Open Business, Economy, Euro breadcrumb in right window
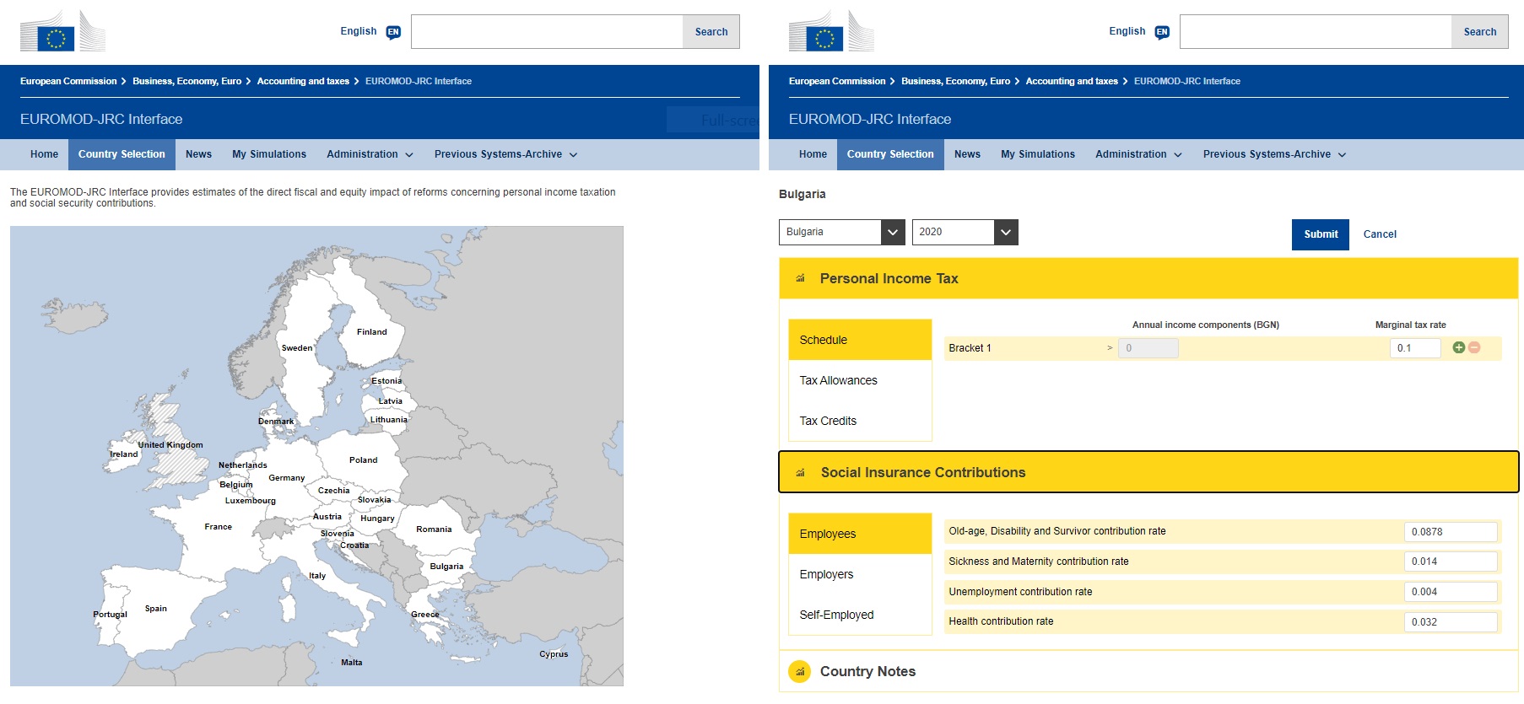 click(x=955, y=81)
